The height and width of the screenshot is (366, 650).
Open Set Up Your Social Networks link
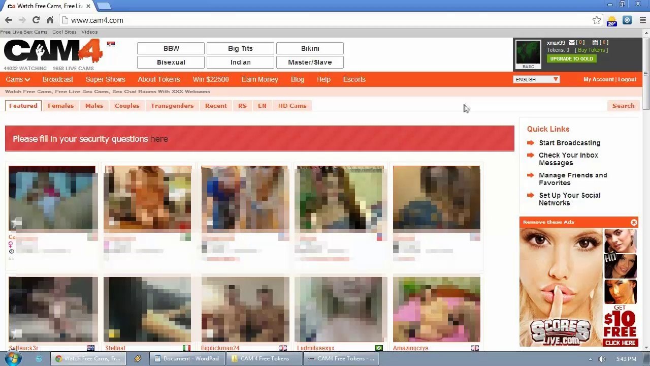pyautogui.click(x=570, y=199)
